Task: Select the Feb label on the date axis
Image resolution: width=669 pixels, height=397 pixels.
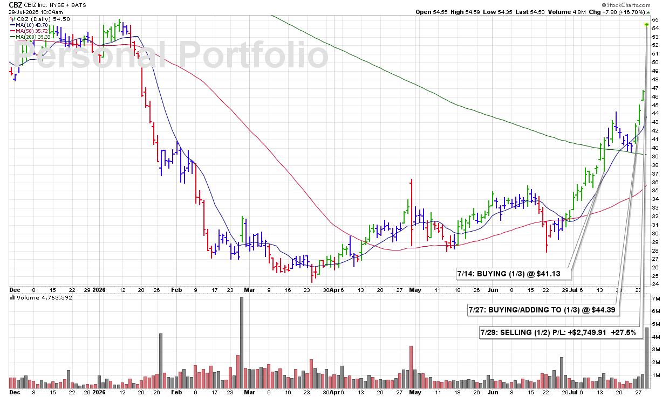Action: pyautogui.click(x=176, y=290)
